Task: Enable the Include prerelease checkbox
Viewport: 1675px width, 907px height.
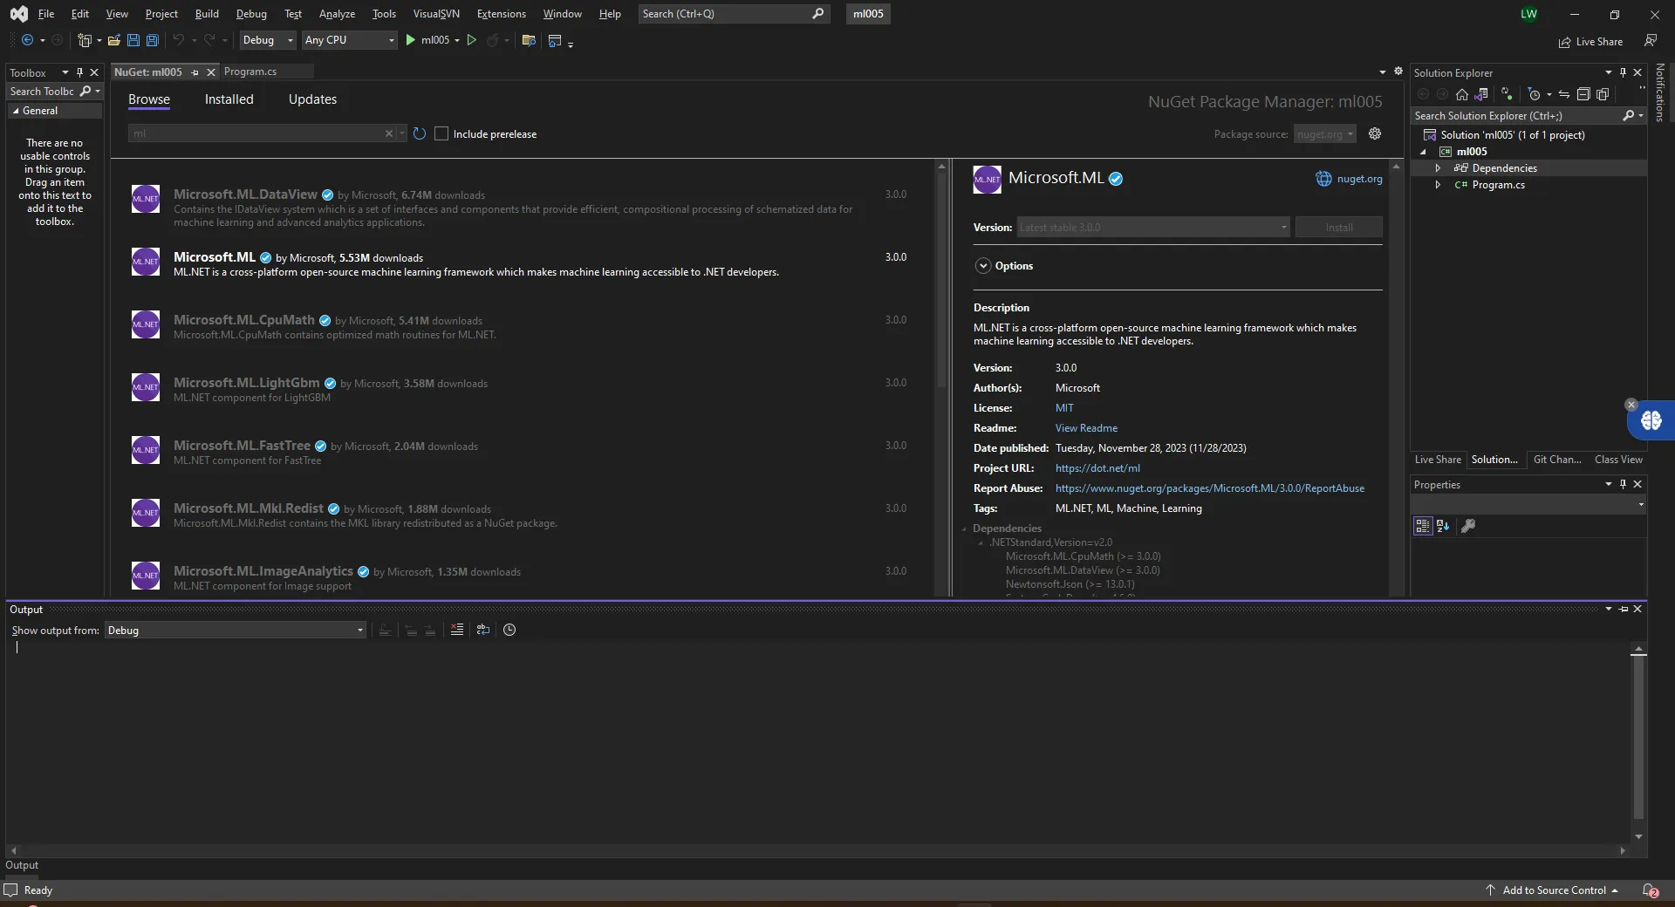Action: pos(441,133)
